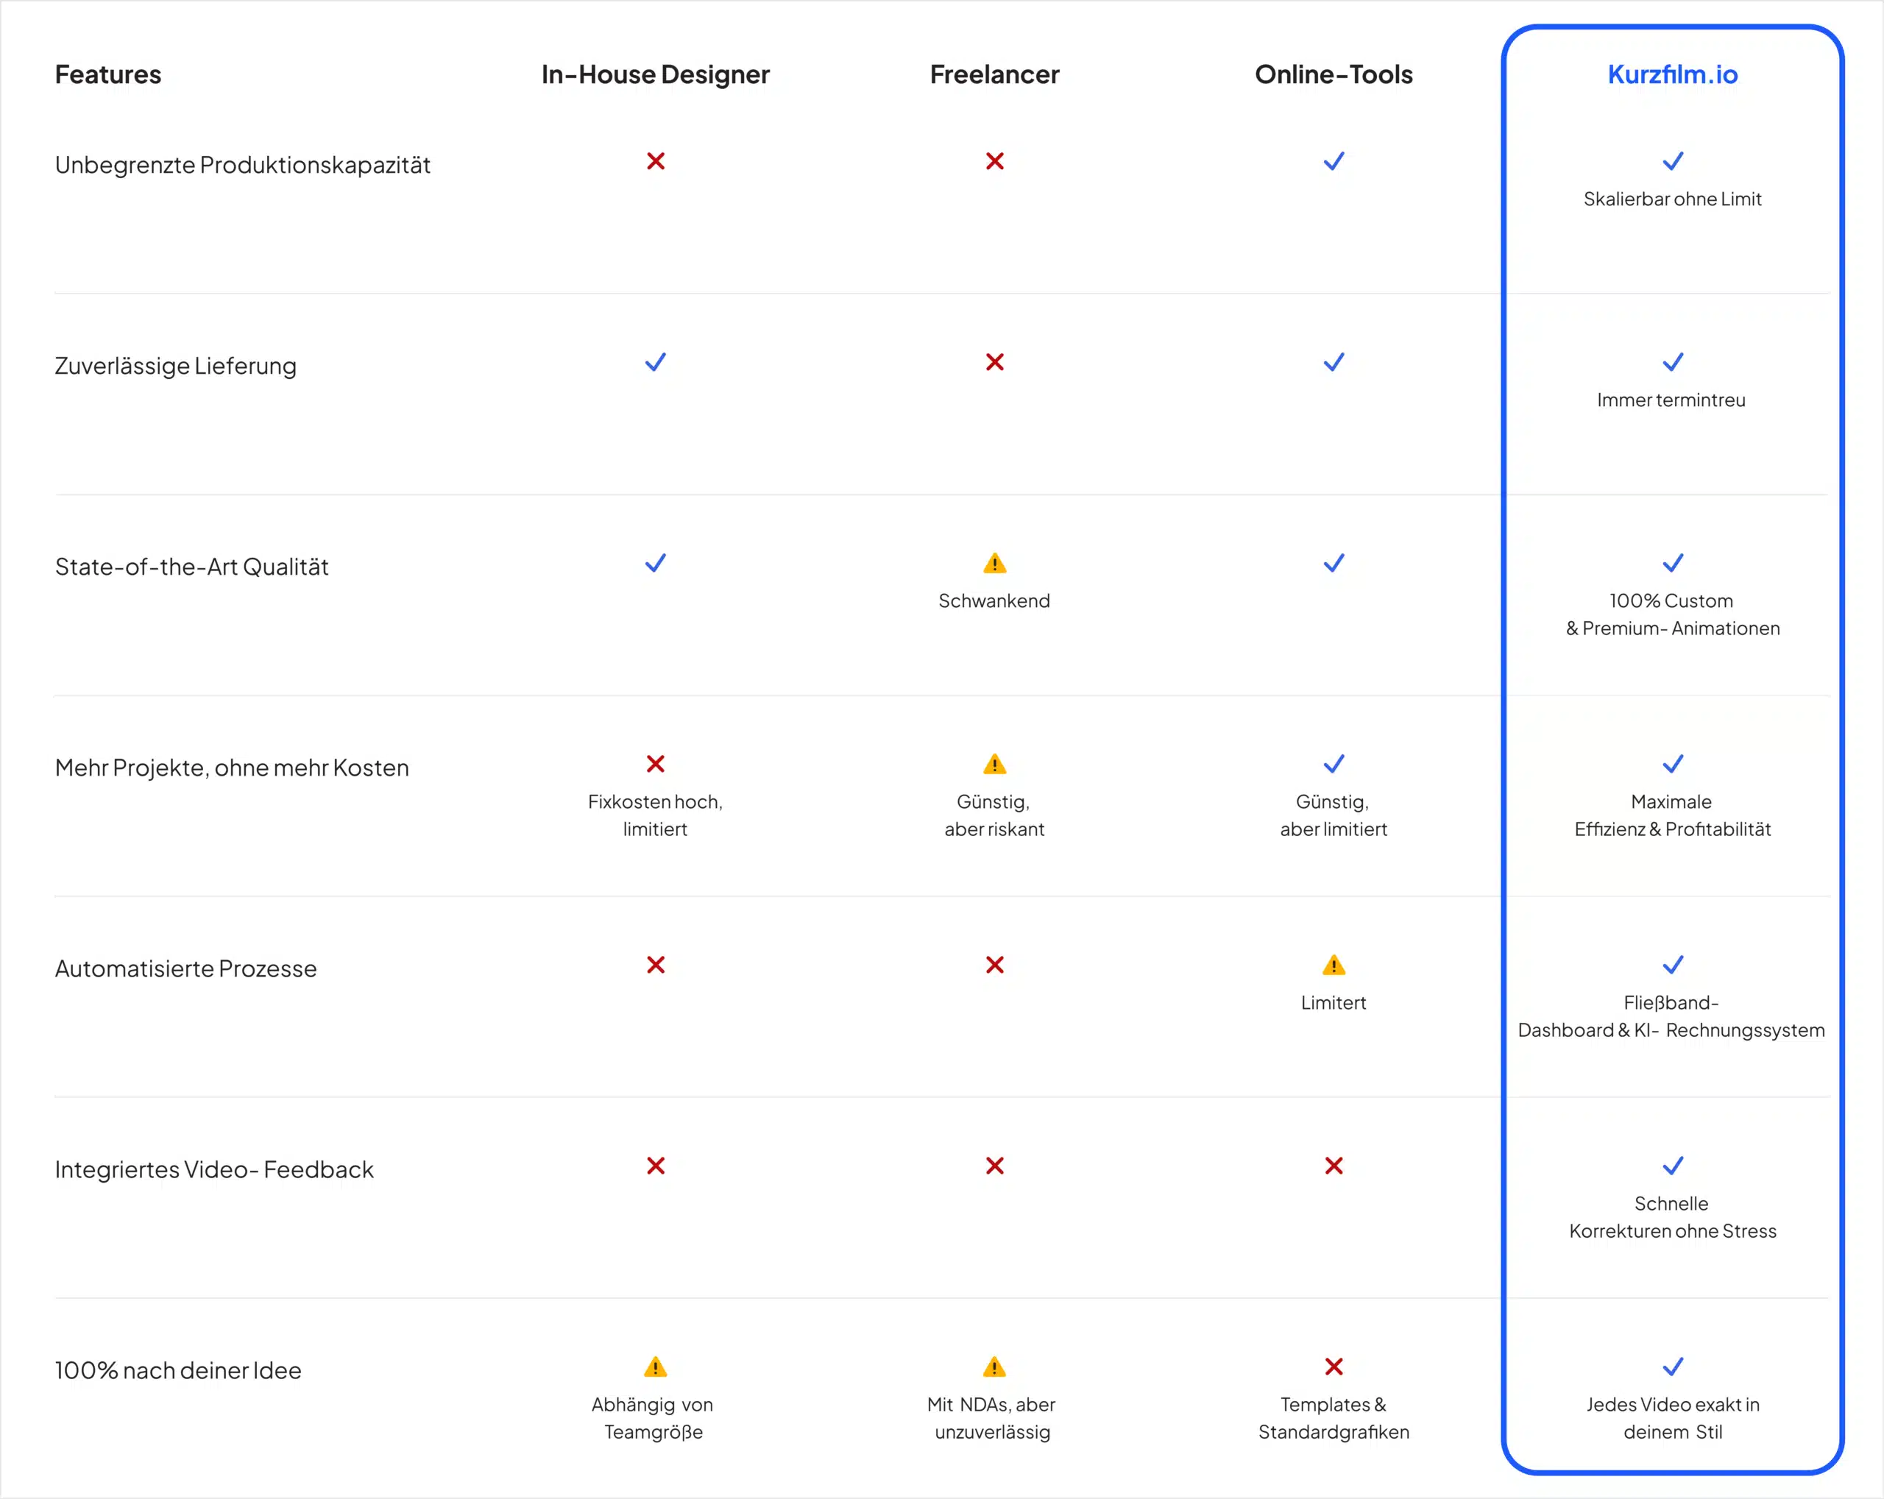Click the text 'Schwankend' under Freelancer

tap(994, 601)
